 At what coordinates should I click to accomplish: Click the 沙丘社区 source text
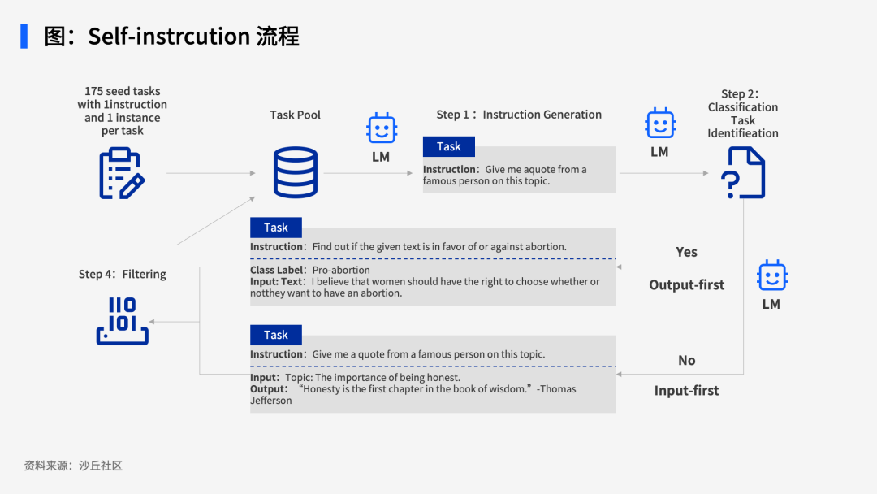point(101,466)
